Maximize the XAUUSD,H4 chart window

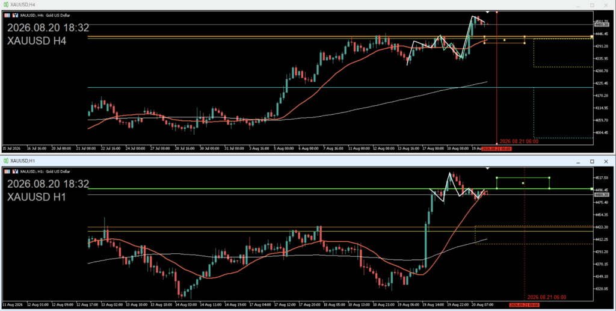point(592,5)
